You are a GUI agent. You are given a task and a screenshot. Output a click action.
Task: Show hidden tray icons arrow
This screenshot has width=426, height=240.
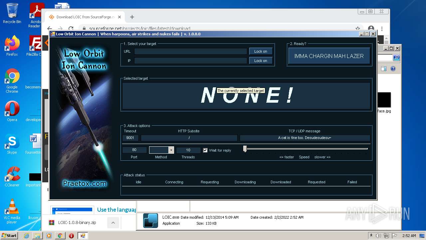click(371, 236)
